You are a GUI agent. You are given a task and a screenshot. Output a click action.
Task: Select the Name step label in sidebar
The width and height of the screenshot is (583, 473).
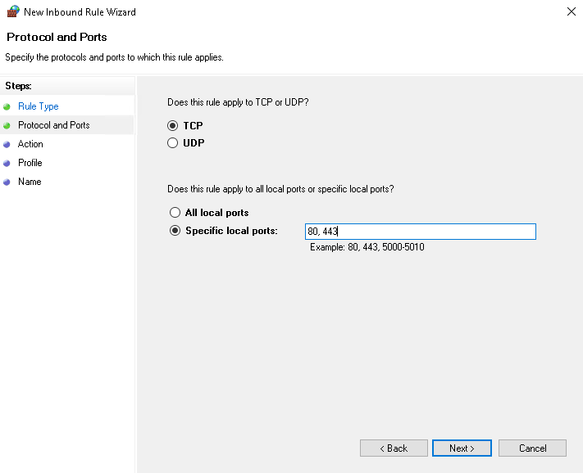pyautogui.click(x=30, y=182)
